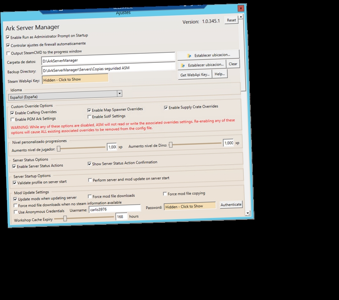Click the Carpeta de datos path field
This screenshot has height=300, width=339.
click(108, 59)
